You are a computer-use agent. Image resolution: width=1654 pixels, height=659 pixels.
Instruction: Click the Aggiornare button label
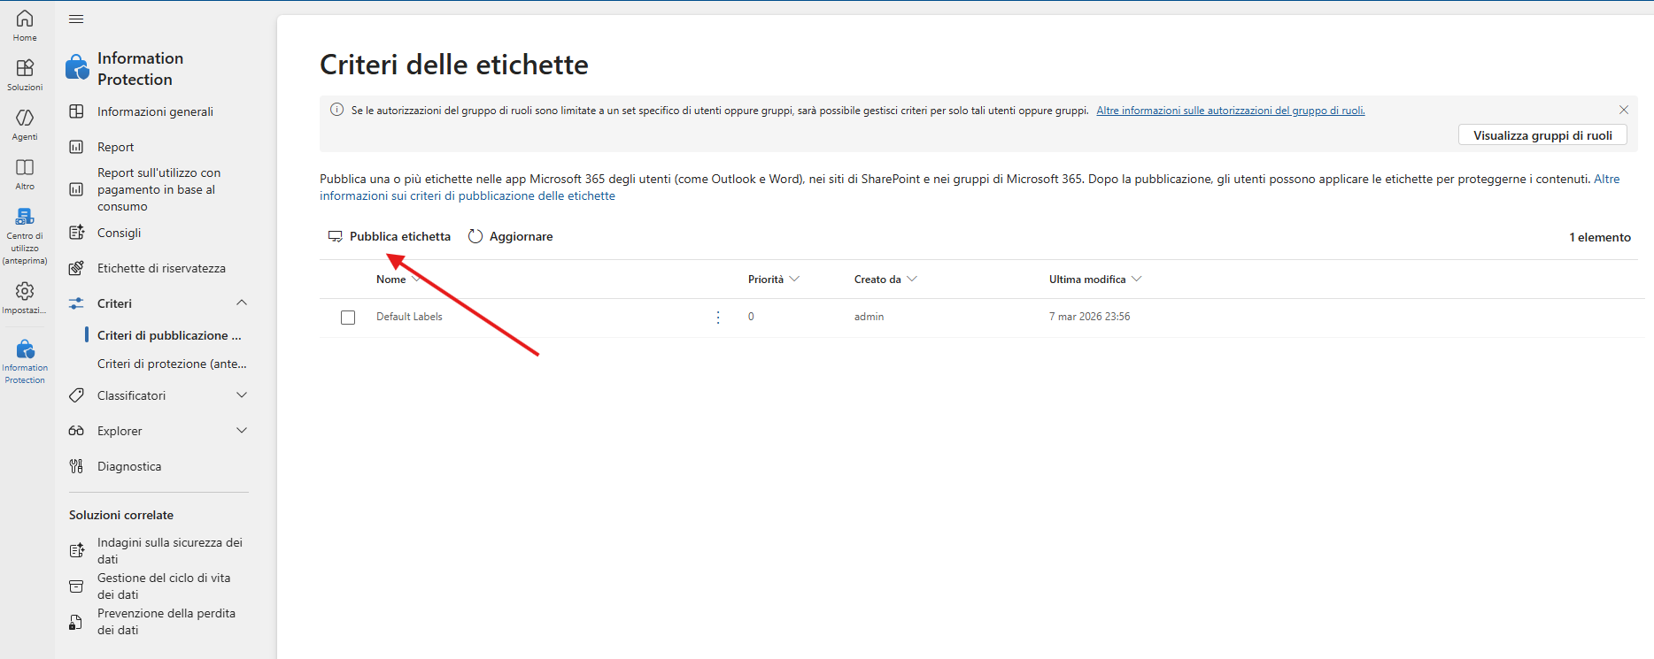pos(521,236)
